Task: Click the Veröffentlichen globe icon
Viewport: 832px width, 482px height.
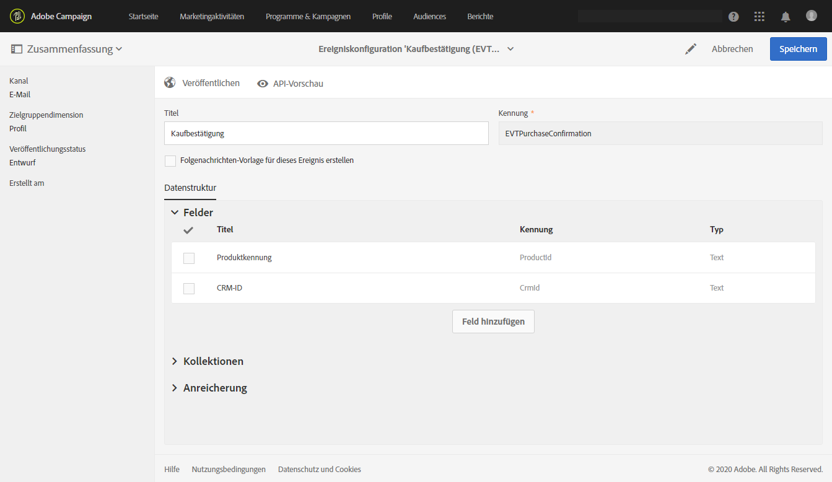Action: [x=170, y=83]
